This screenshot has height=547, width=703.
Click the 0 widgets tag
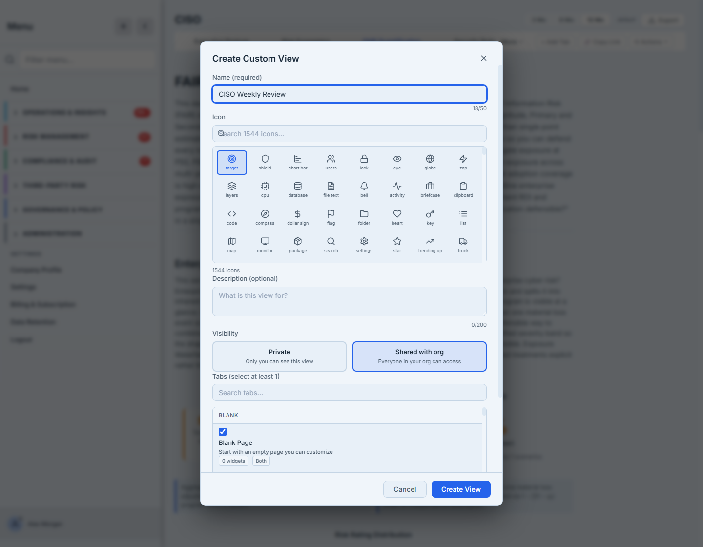click(x=233, y=461)
